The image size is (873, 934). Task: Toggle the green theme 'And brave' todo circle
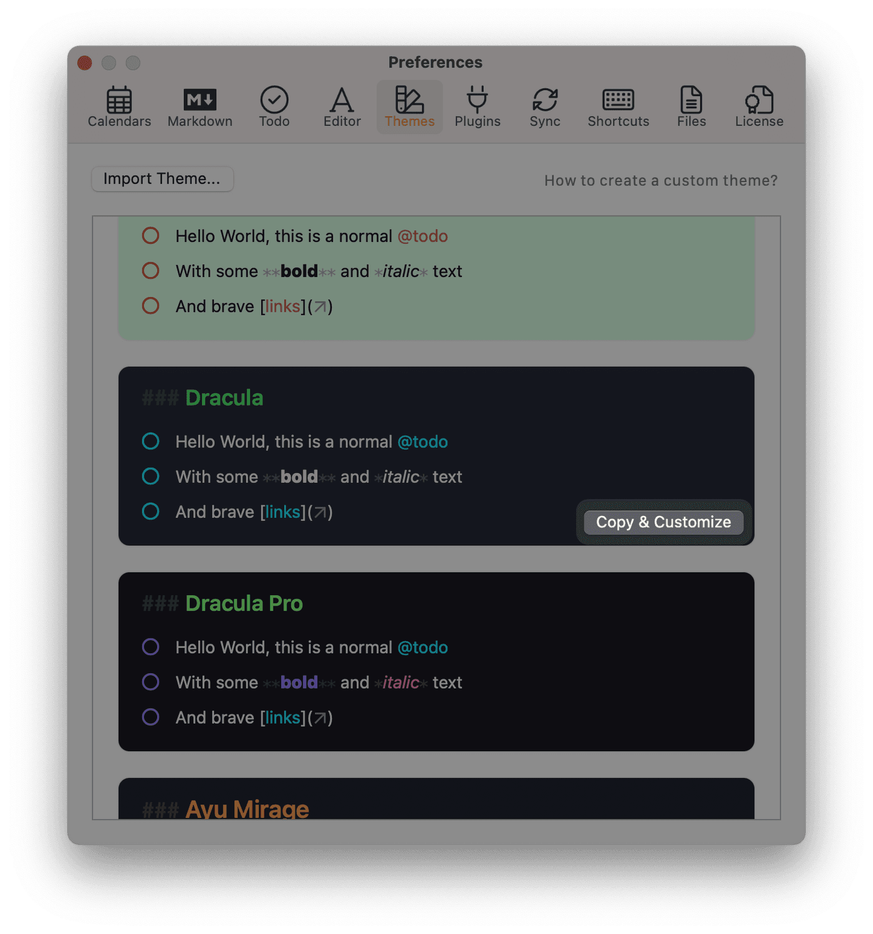[x=150, y=305]
